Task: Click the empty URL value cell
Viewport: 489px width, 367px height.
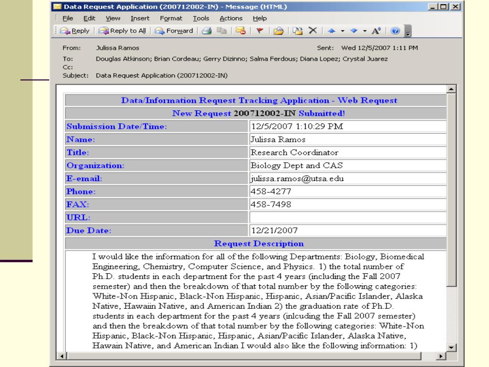Action: 348,217
